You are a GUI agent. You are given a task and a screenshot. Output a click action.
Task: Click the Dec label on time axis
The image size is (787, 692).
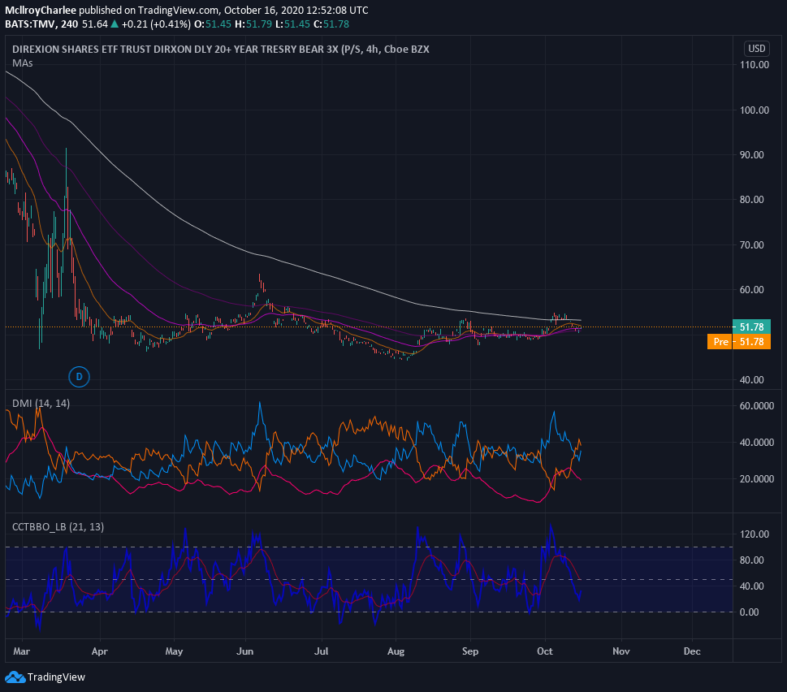[x=692, y=651]
